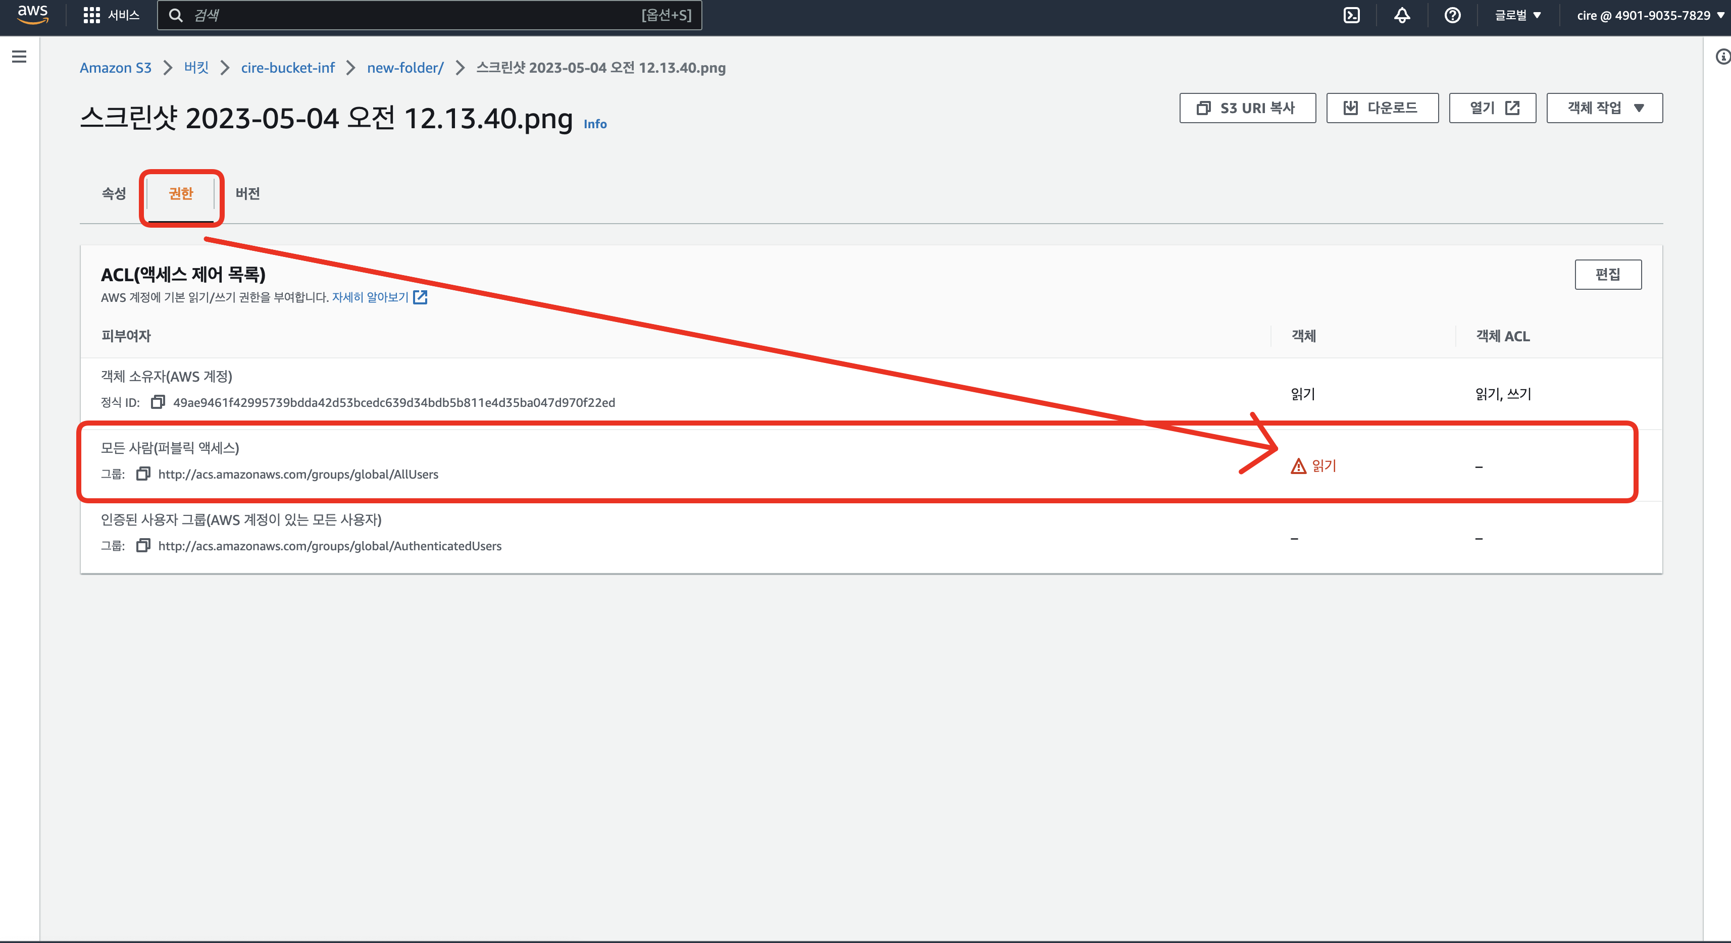The height and width of the screenshot is (943, 1731).
Task: Open the info panel icon at right edge
Action: coord(1722,57)
